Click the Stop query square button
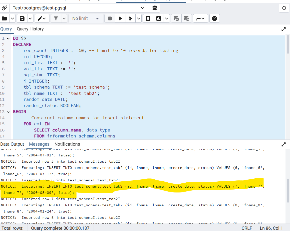 (x=110, y=18)
